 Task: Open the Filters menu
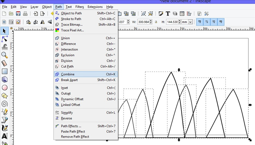tap(79, 7)
